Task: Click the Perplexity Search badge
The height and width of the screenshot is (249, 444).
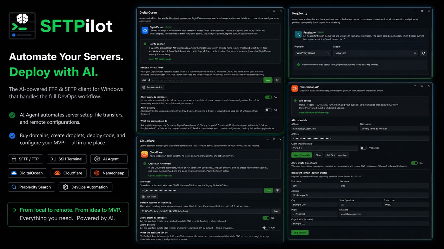Action: tap(31, 187)
